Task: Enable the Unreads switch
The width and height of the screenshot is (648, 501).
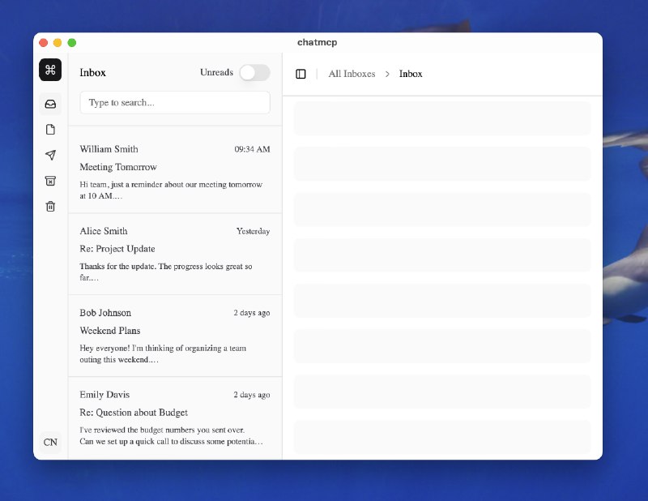Action: [x=254, y=73]
